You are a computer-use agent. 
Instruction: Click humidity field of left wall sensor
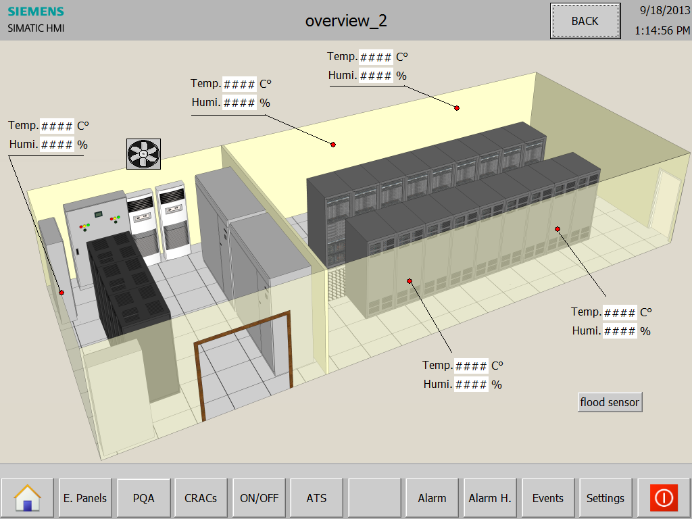coord(57,145)
